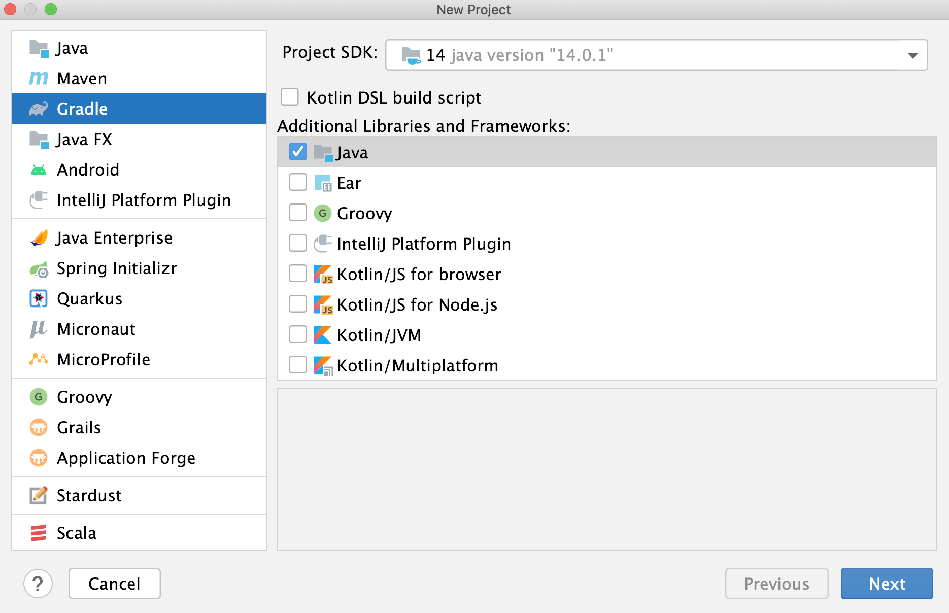
Task: Click the Cancel button
Action: [115, 584]
